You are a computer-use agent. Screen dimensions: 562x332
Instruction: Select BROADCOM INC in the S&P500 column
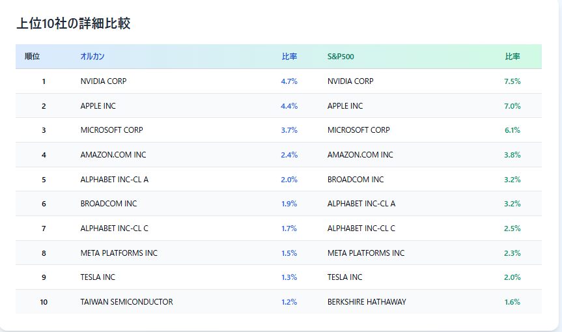pos(356,180)
